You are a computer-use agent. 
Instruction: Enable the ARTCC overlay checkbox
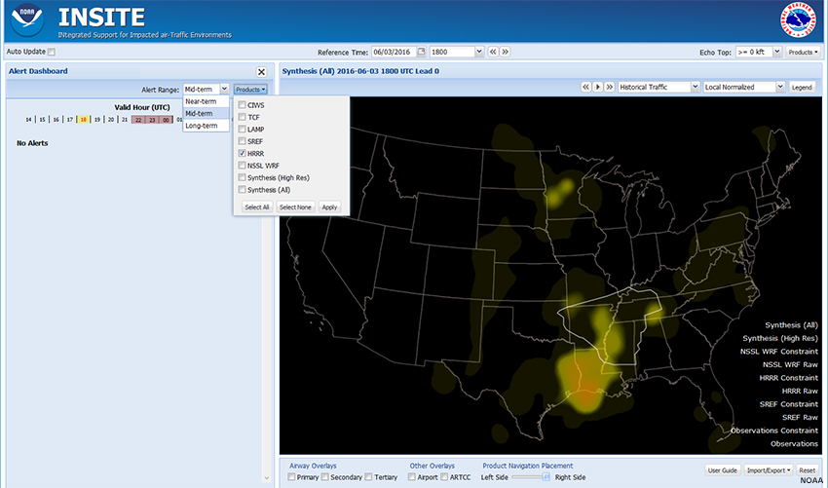point(444,477)
